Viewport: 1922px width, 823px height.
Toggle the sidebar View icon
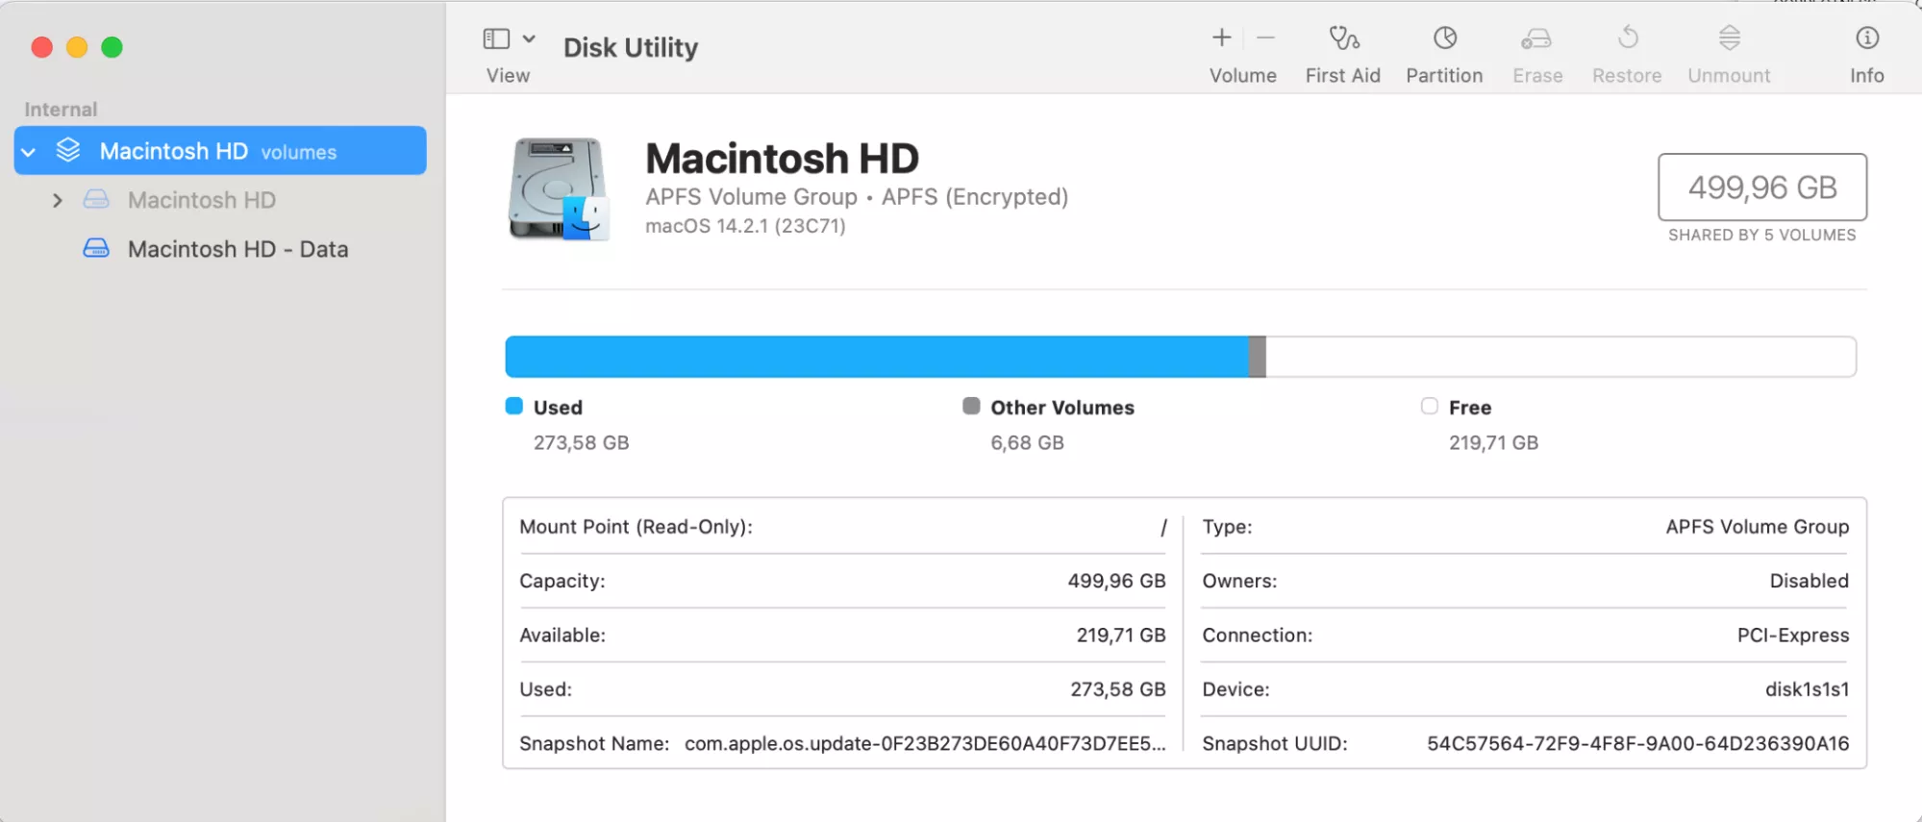point(496,39)
